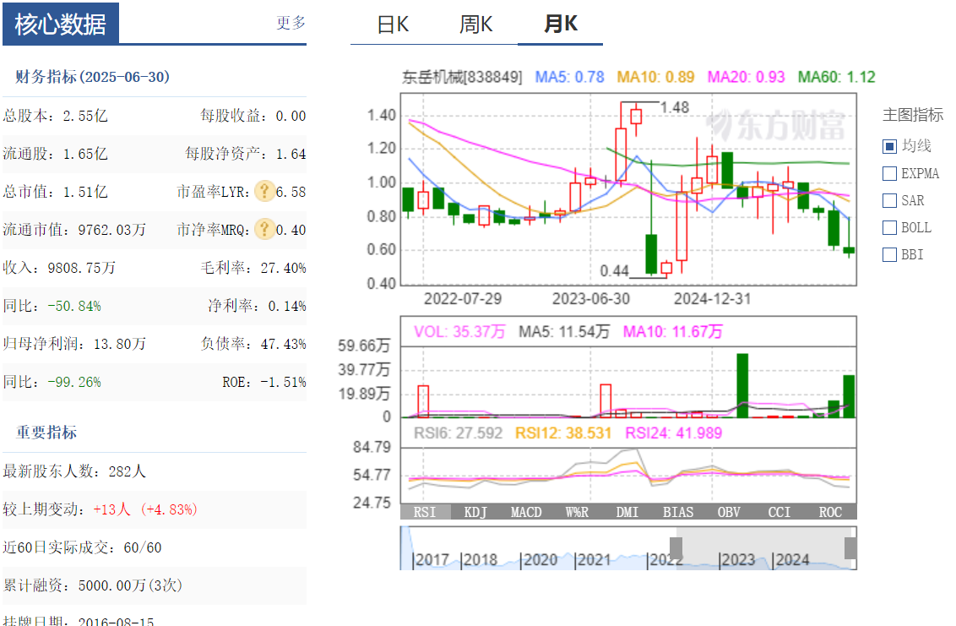The height and width of the screenshot is (626, 956).
Task: Enable the EXPMA indicator checkbox
Action: pyautogui.click(x=889, y=173)
